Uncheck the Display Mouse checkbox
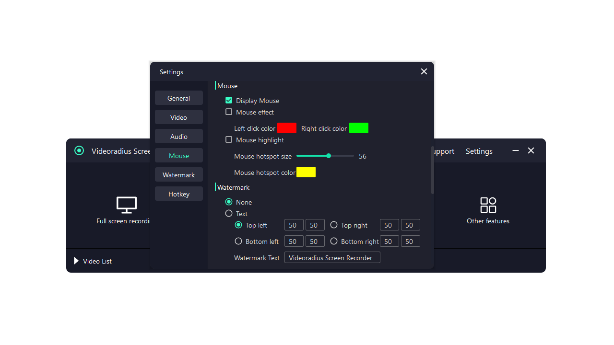 tap(229, 101)
